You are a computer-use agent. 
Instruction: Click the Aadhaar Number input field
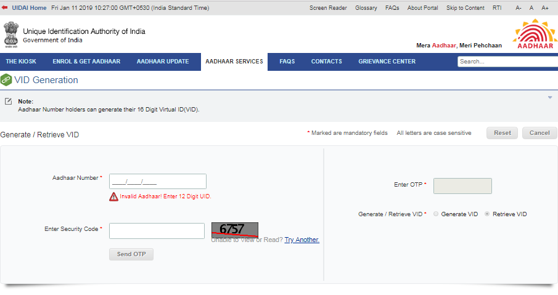(x=157, y=181)
